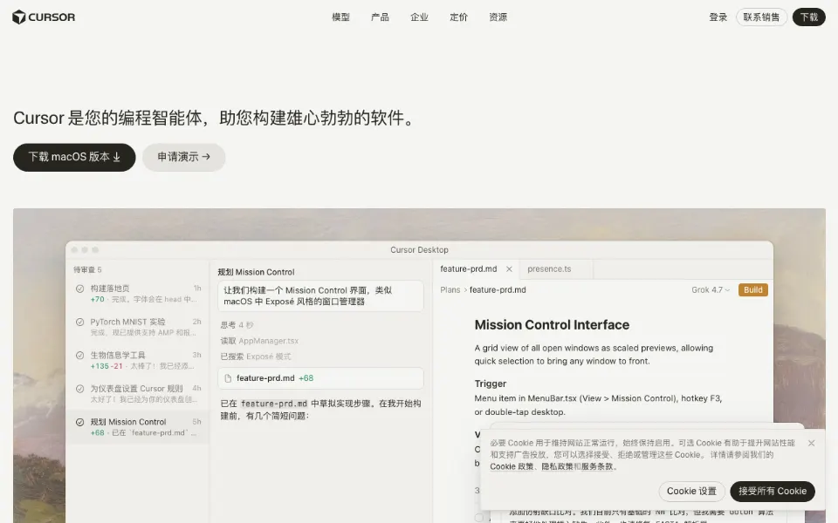The height and width of the screenshot is (523, 838).
Task: Open the 资源 navigation menu
Action: [x=498, y=17]
